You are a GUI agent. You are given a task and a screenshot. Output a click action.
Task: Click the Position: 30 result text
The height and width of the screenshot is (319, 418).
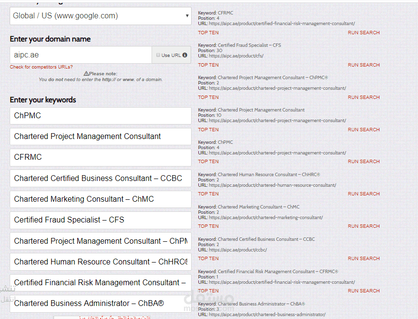[x=210, y=51]
